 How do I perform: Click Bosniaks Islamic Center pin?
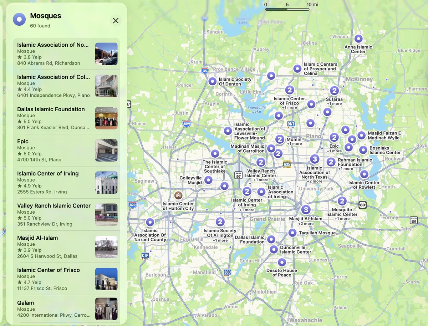pyautogui.click(x=363, y=150)
